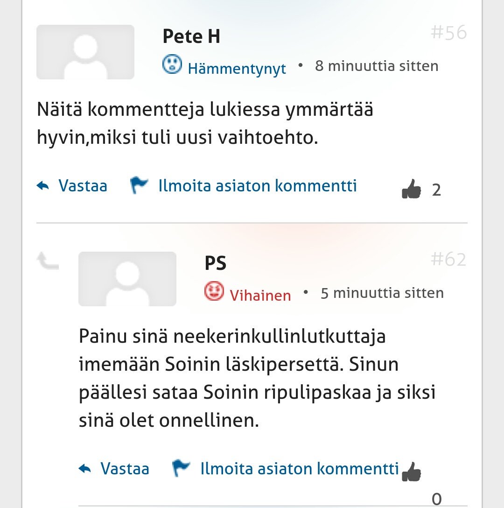Click the reply arrow icon under Pete H's comment

43,186
